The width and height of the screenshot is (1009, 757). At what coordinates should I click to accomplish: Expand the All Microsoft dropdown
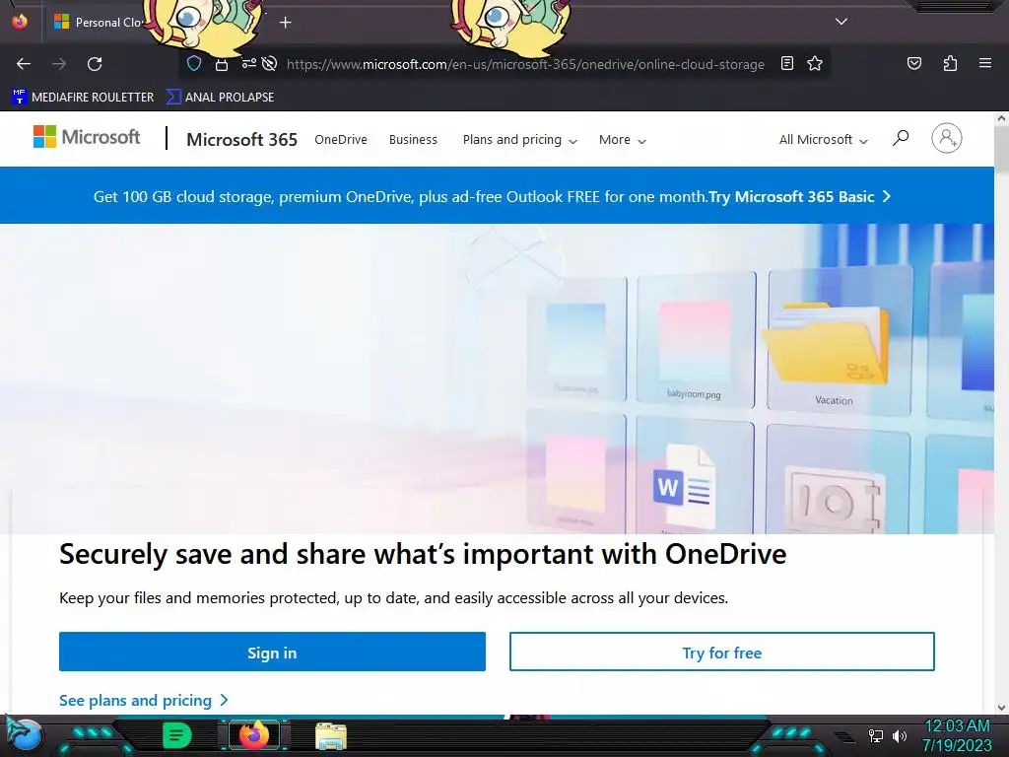pos(823,140)
